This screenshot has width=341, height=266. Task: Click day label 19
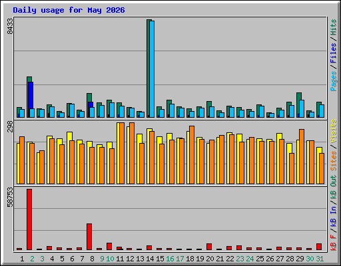[x=200, y=259]
